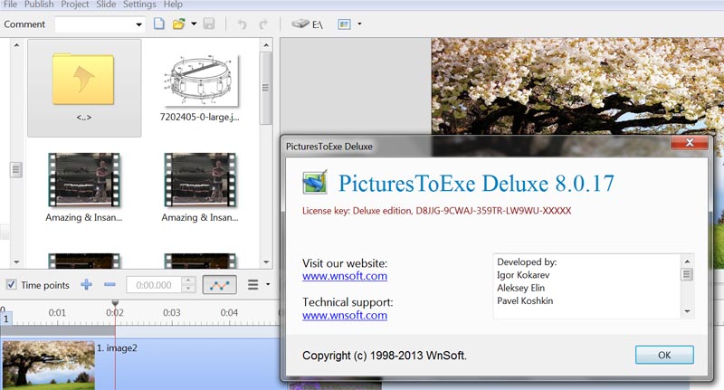Screen dimensions: 724x390
Task: Click the timeline playhead marker at 0:02
Action: pos(115,303)
